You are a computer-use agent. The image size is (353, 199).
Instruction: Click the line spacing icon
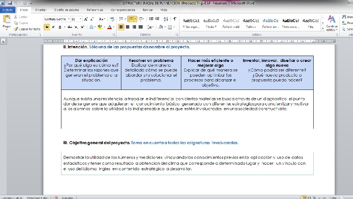coord(150,27)
